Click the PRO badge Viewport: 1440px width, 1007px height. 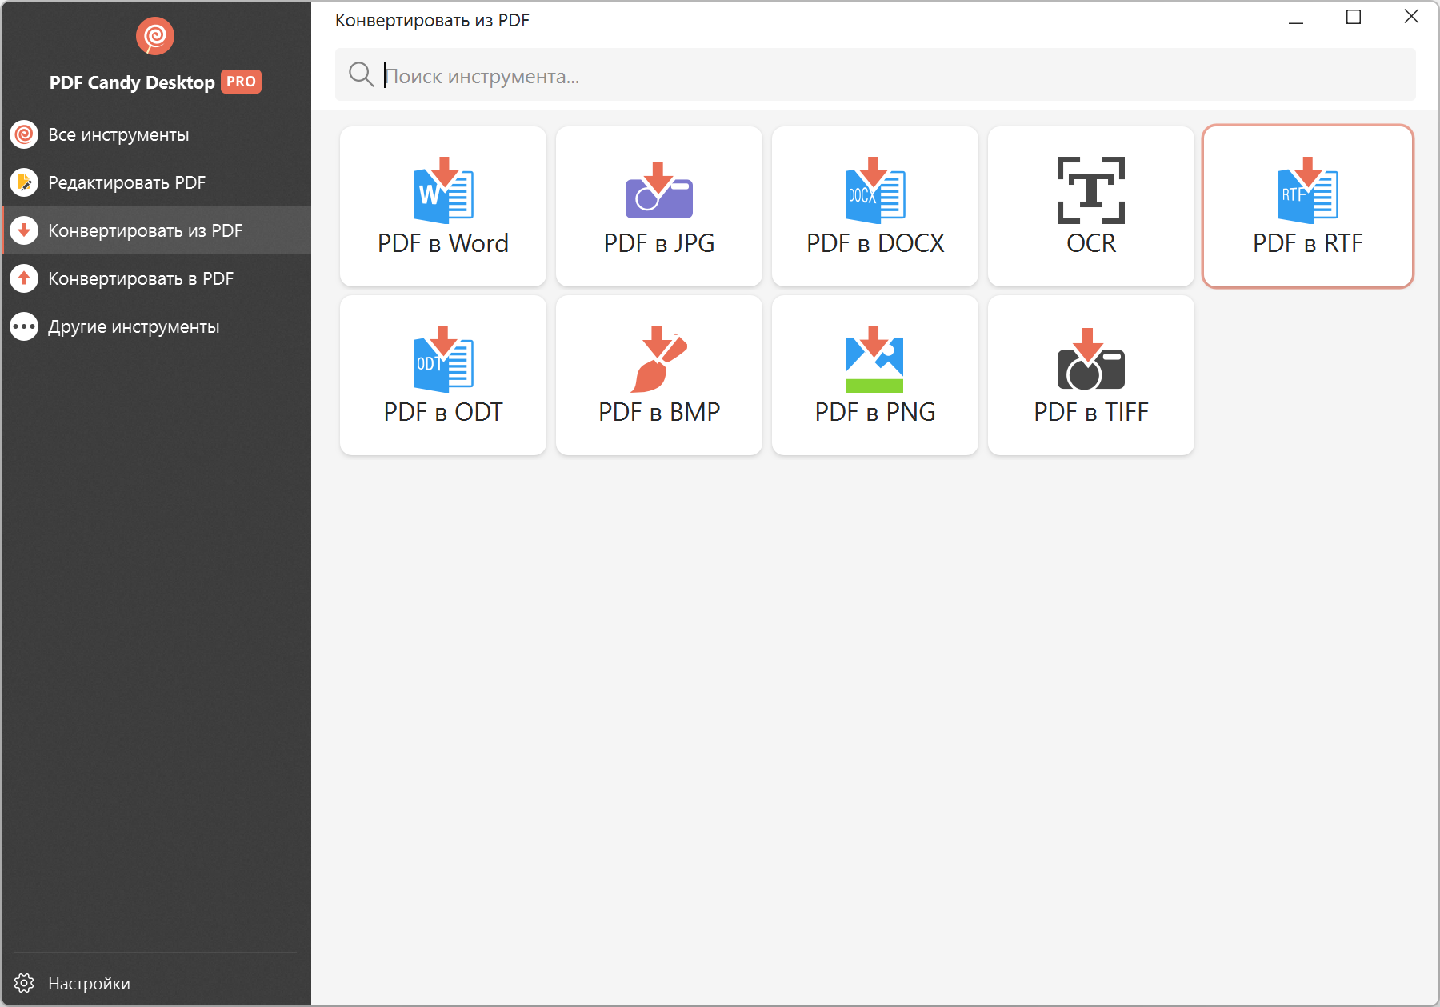point(241,82)
